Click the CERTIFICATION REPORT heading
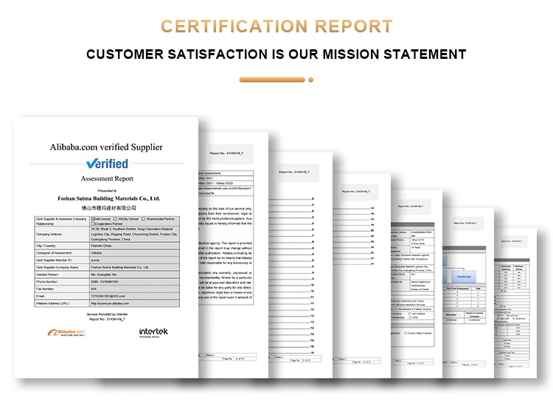 (x=276, y=26)
